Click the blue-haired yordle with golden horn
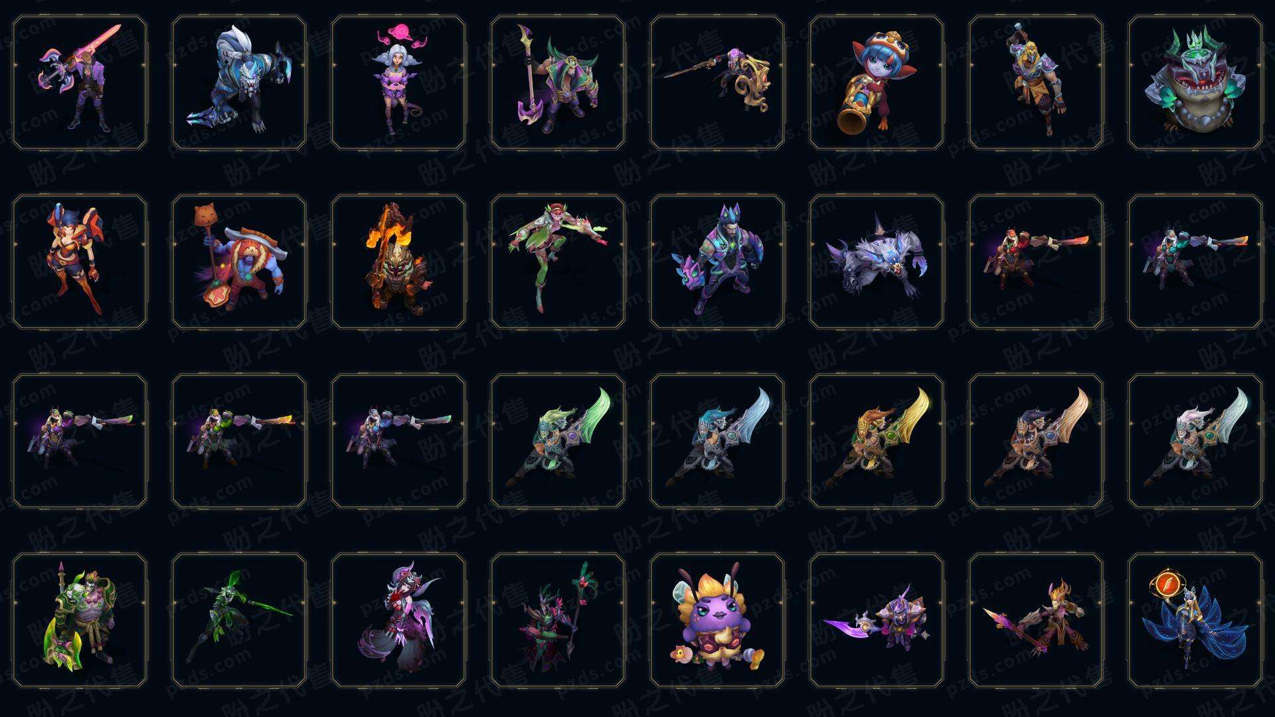This screenshot has height=717, width=1275. (877, 83)
